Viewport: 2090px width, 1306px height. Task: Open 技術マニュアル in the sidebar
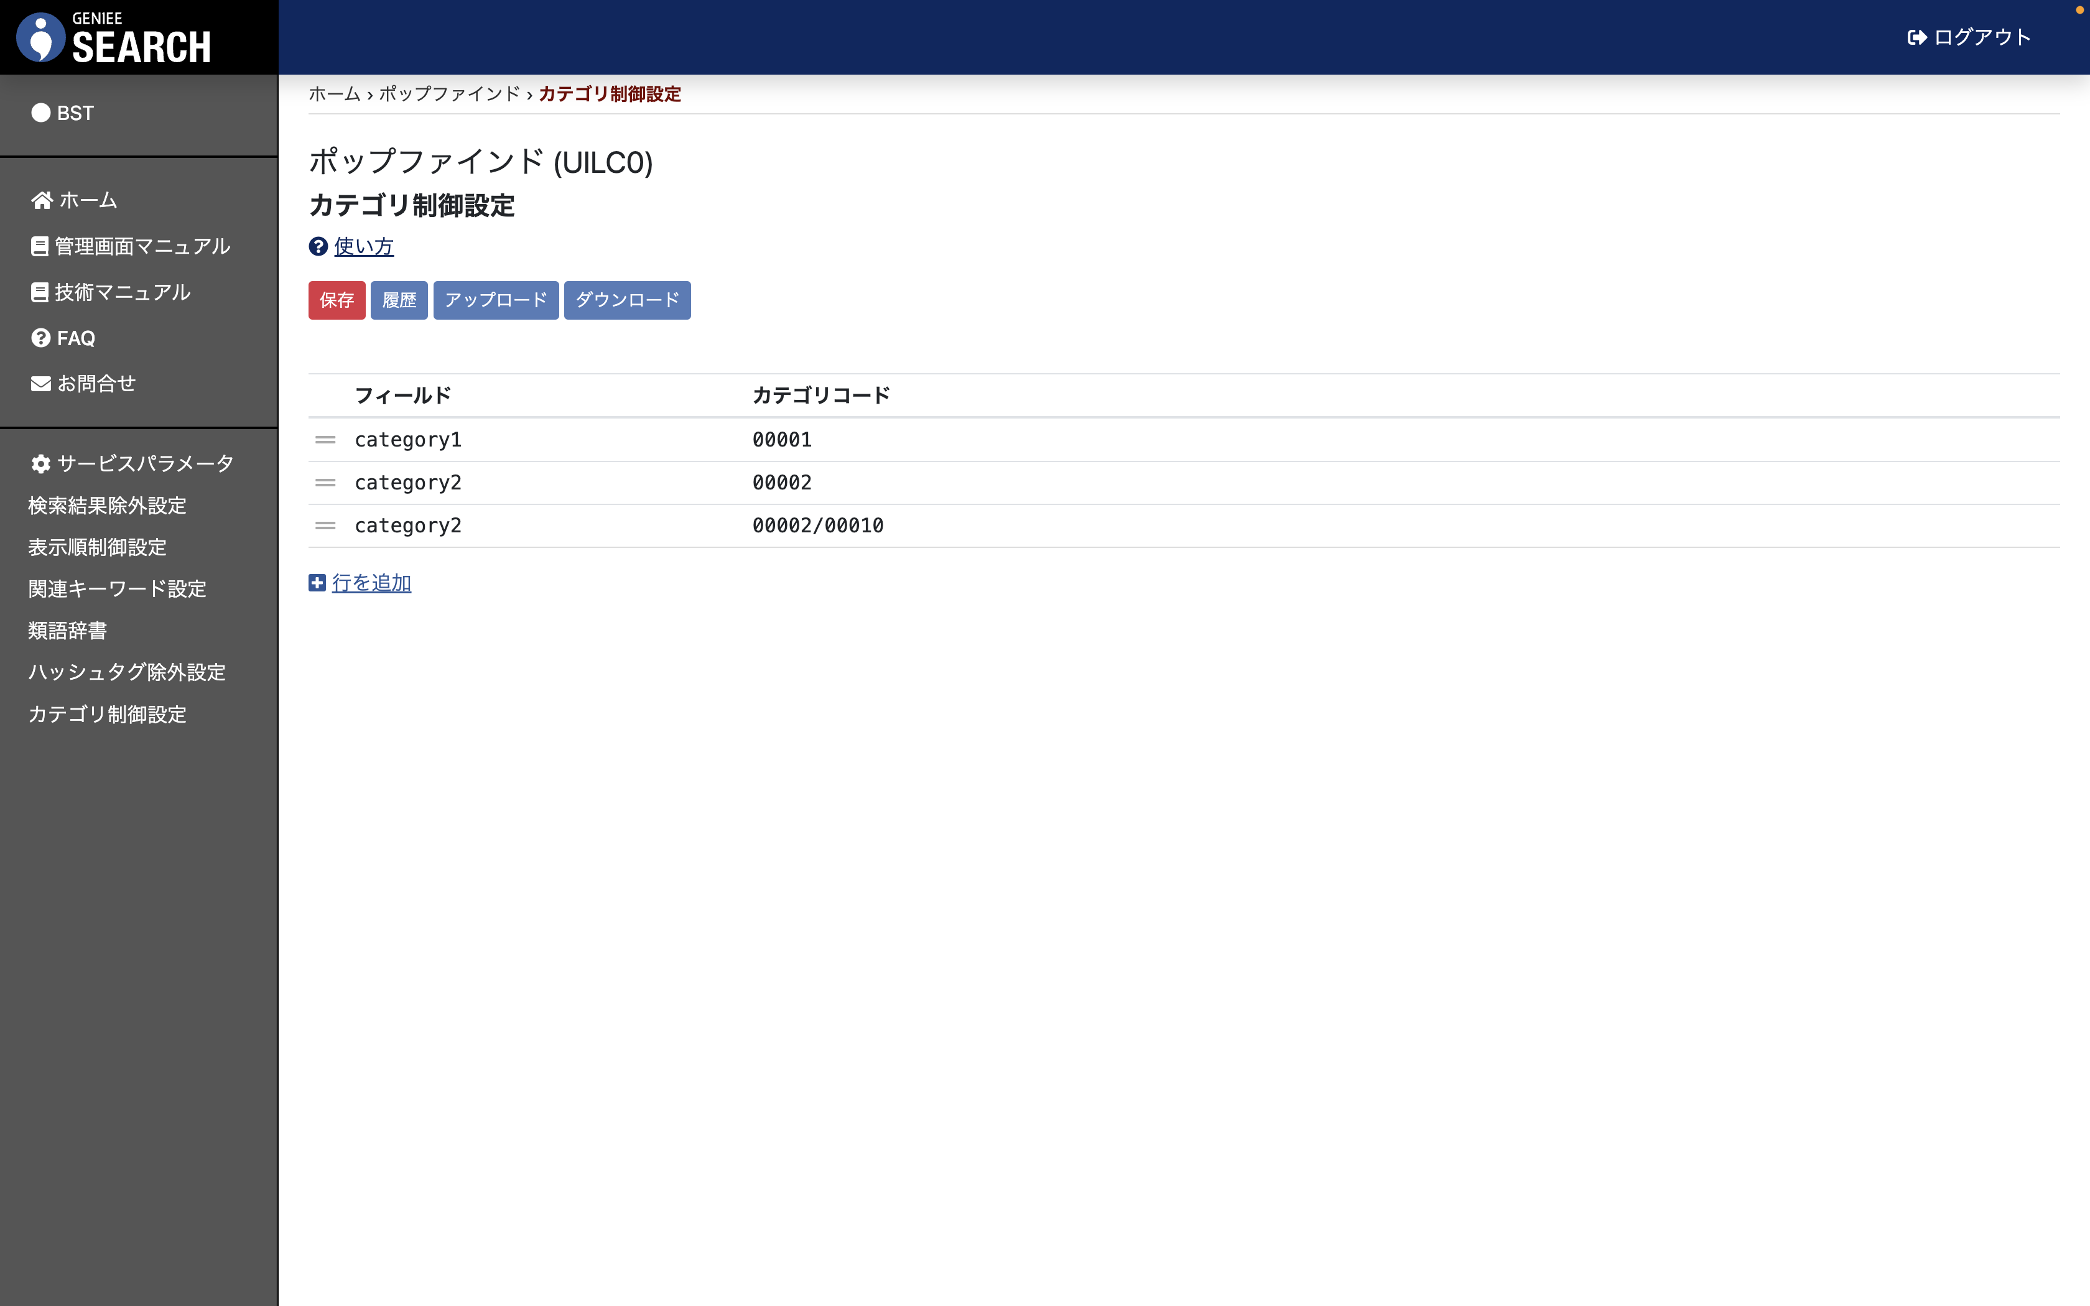click(122, 292)
